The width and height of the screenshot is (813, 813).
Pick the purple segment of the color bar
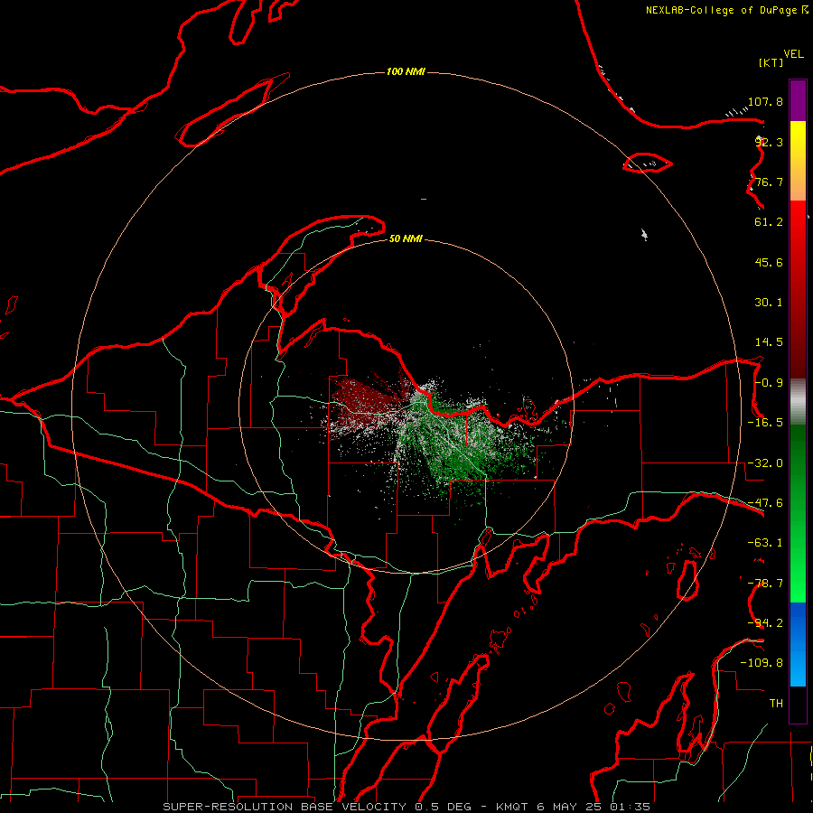point(798,100)
